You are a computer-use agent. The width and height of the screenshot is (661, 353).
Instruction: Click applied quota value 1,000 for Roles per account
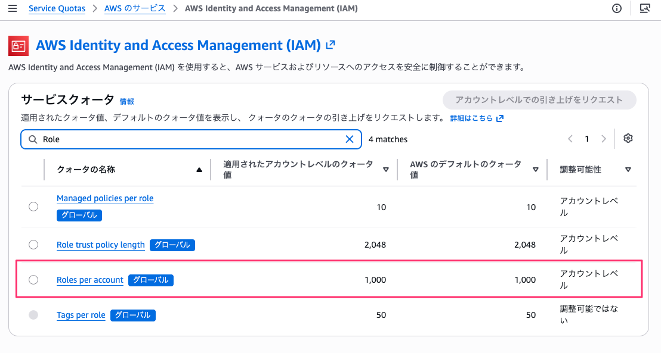click(375, 280)
